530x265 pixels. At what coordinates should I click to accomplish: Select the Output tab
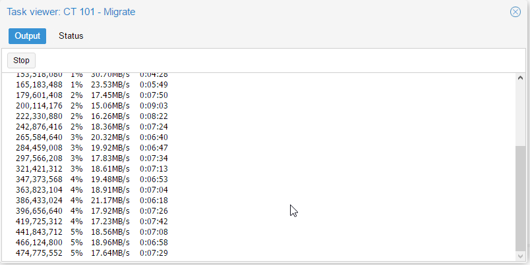(x=28, y=36)
